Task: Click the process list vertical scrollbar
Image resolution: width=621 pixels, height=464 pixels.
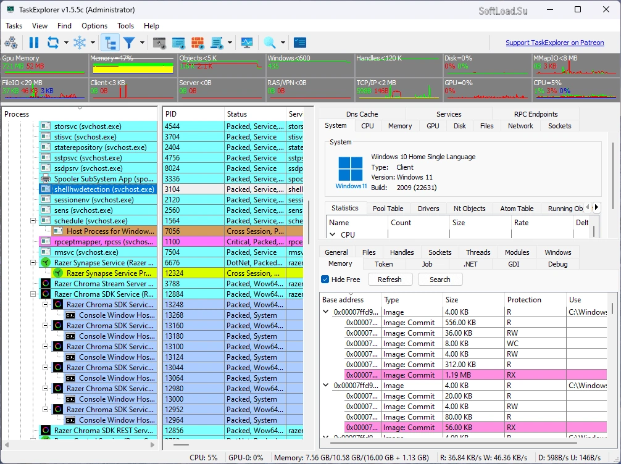Action: pos(309,222)
